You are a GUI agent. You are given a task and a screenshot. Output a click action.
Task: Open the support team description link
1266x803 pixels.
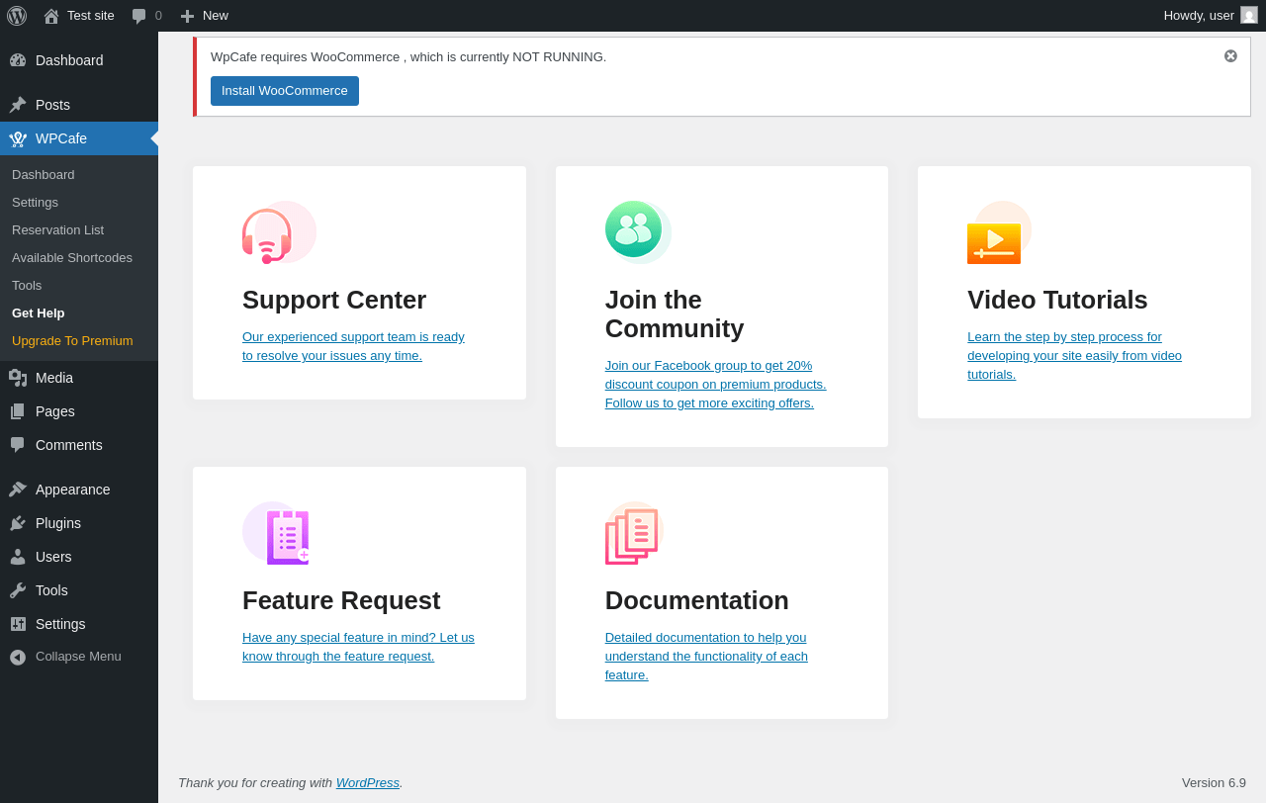pyautogui.click(x=353, y=346)
